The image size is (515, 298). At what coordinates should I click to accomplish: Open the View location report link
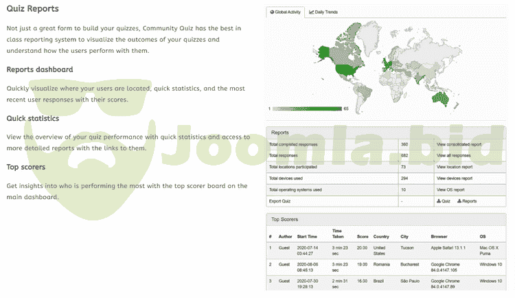pyautogui.click(x=455, y=167)
